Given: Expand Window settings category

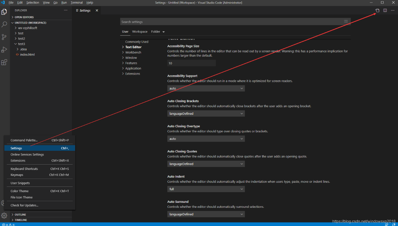Looking at the screenshot, I should tap(131, 58).
